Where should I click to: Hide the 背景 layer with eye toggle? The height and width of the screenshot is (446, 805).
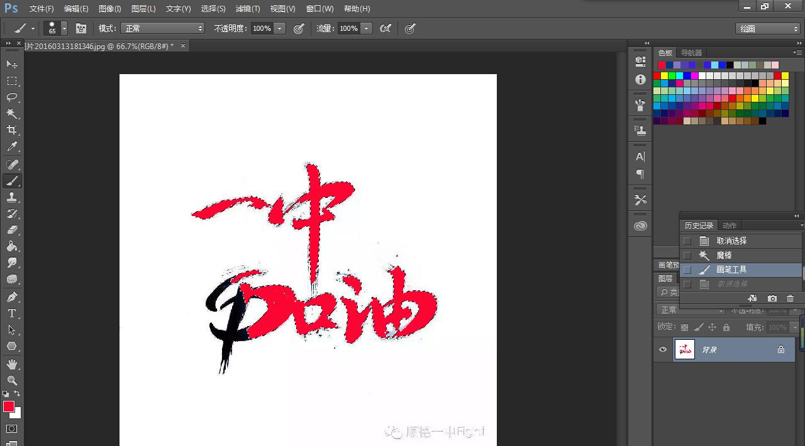point(662,349)
